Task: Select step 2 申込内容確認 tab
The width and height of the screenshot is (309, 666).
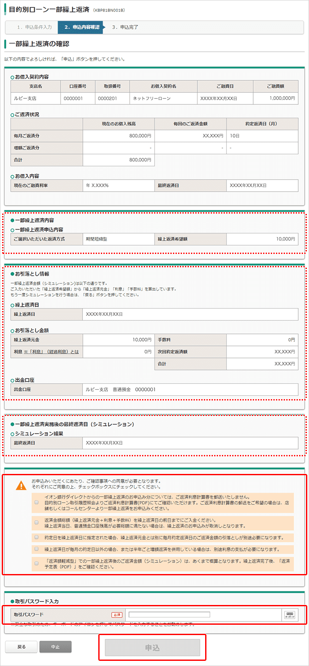Action: click(x=81, y=27)
